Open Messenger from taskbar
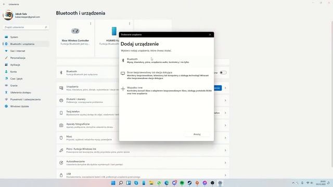The image size is (333, 187). [204, 183]
